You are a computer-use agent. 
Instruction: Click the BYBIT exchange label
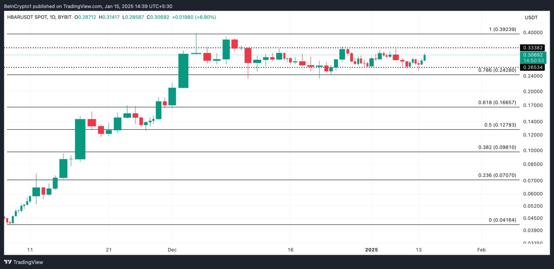click(65, 17)
